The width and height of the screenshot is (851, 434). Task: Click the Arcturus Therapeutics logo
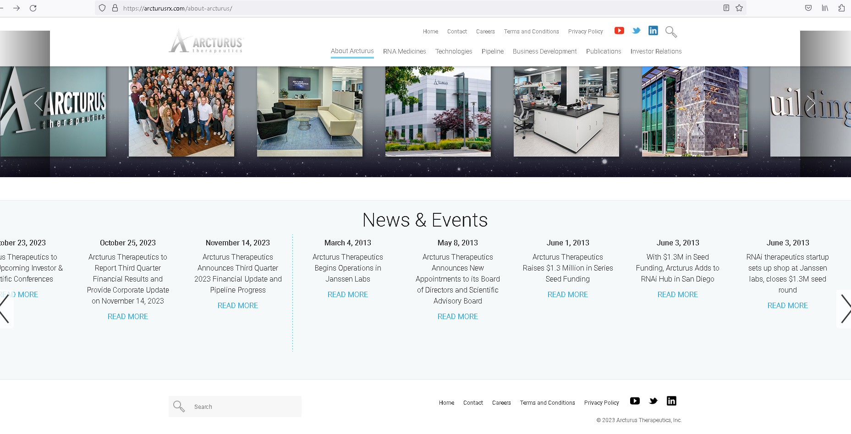pyautogui.click(x=206, y=42)
